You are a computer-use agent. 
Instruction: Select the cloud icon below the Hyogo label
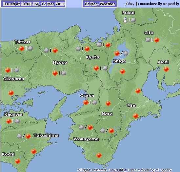tap(64, 73)
